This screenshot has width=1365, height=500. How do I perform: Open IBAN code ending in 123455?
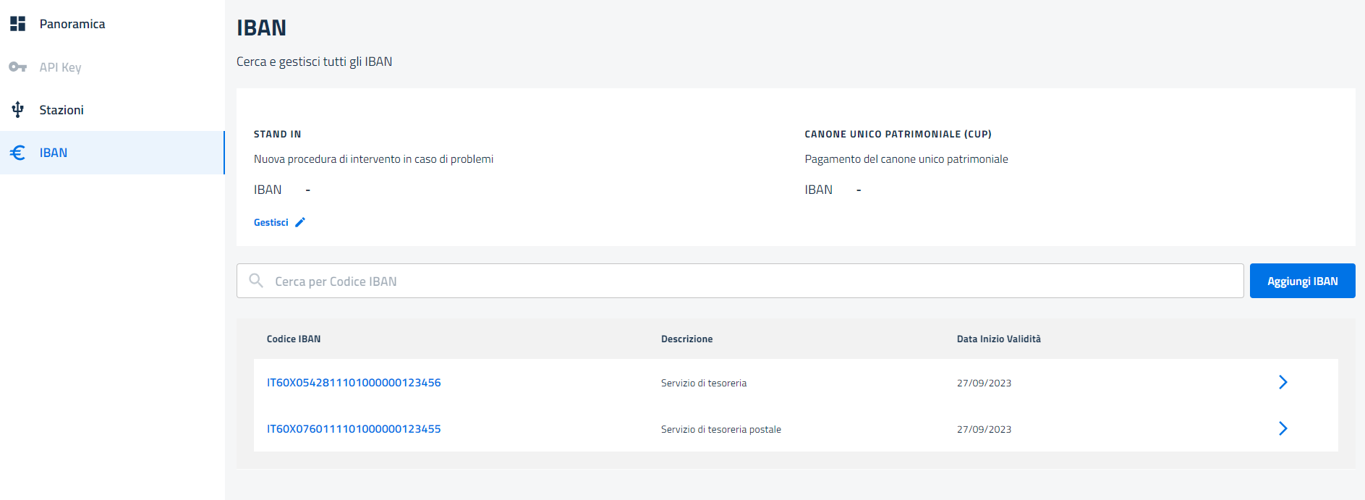(x=354, y=429)
